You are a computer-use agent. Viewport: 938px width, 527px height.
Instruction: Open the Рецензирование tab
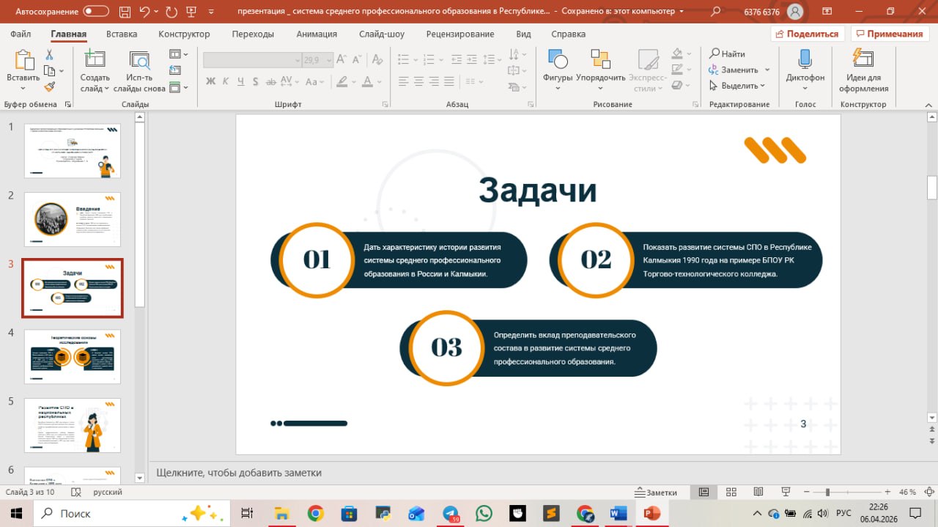click(x=462, y=34)
